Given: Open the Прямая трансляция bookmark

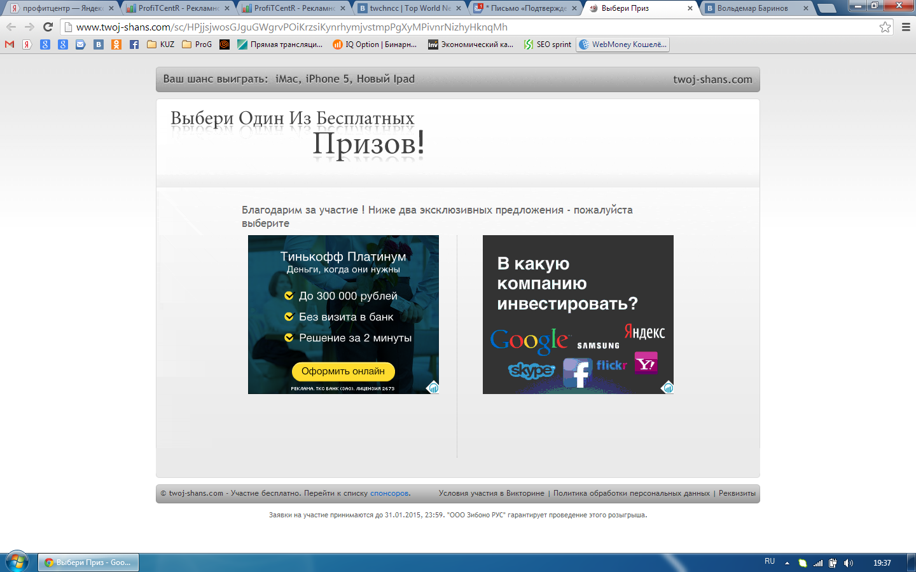Looking at the screenshot, I should coord(280,44).
